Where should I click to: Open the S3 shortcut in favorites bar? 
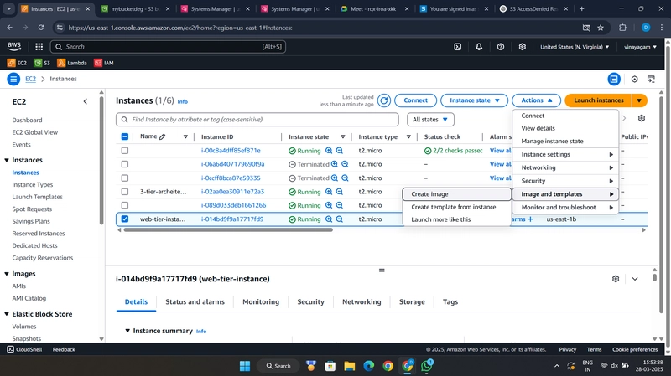42,63
